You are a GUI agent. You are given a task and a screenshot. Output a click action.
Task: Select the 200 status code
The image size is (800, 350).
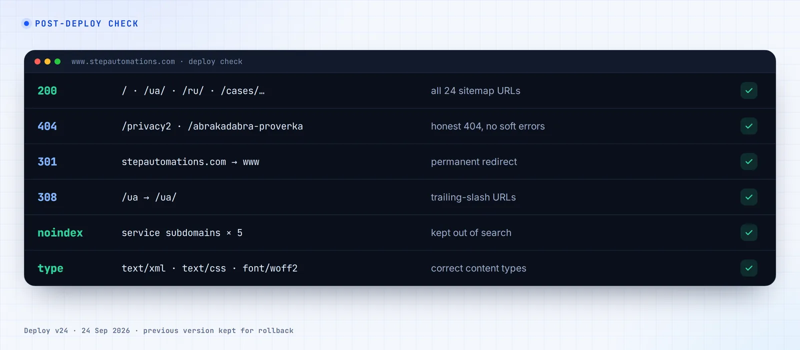[47, 91]
